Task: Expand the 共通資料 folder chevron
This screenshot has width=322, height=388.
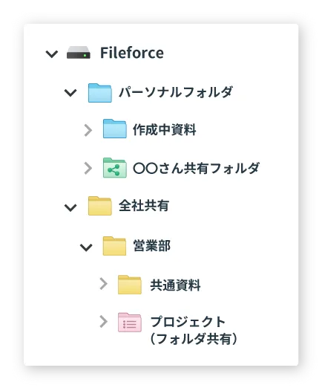Action: point(103,284)
